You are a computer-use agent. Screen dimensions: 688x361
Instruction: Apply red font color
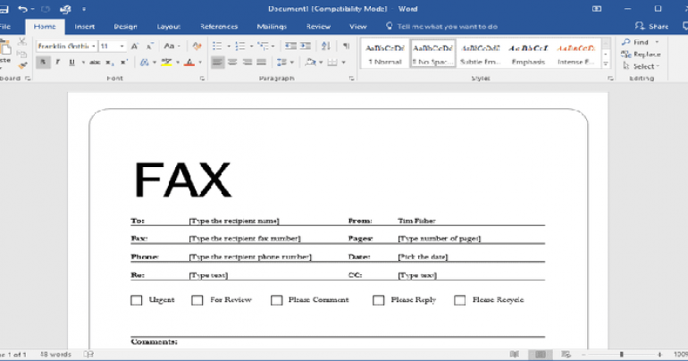(x=189, y=63)
